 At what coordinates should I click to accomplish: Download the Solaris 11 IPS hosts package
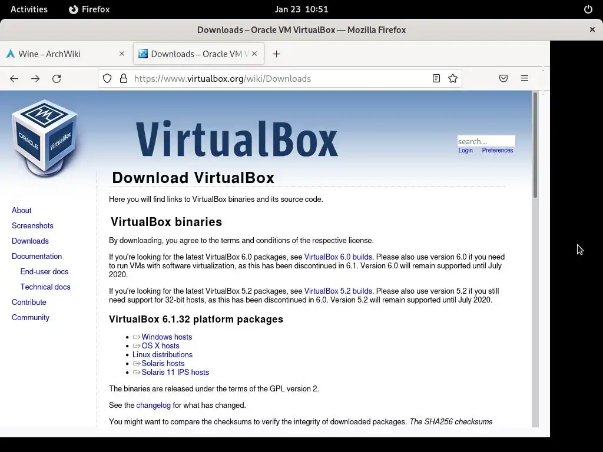[x=175, y=372]
